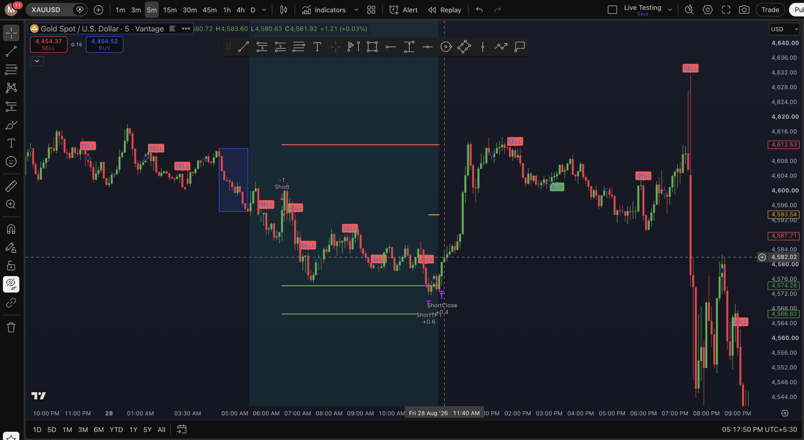
Task: Select the text tool in left sidebar
Action: 11,143
